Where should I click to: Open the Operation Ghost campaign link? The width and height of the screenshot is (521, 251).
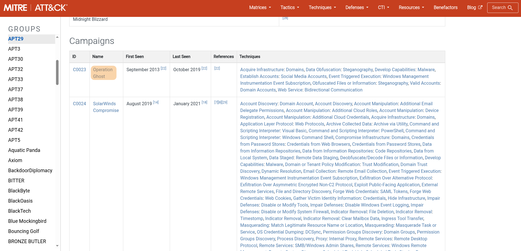[103, 73]
